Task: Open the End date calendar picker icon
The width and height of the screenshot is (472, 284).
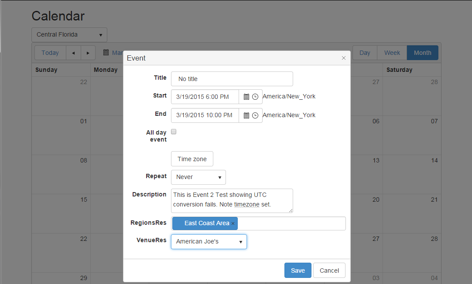Action: [246, 115]
